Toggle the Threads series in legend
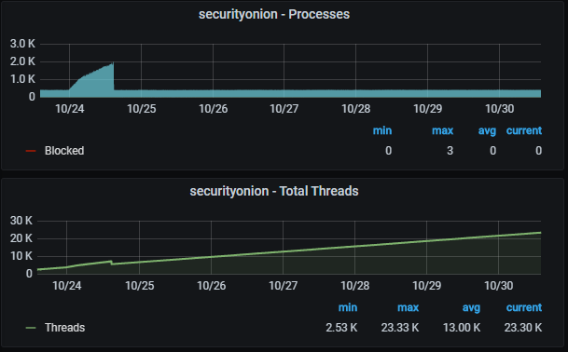The width and height of the screenshot is (568, 352). tap(65, 328)
